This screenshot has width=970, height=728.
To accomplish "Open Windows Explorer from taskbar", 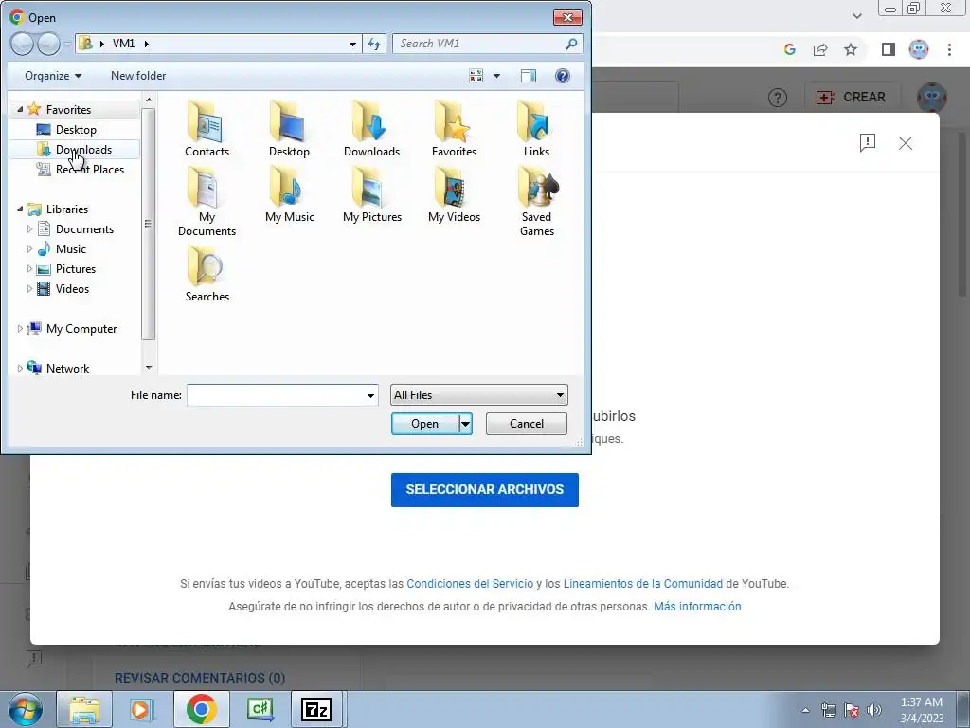I will 84,709.
